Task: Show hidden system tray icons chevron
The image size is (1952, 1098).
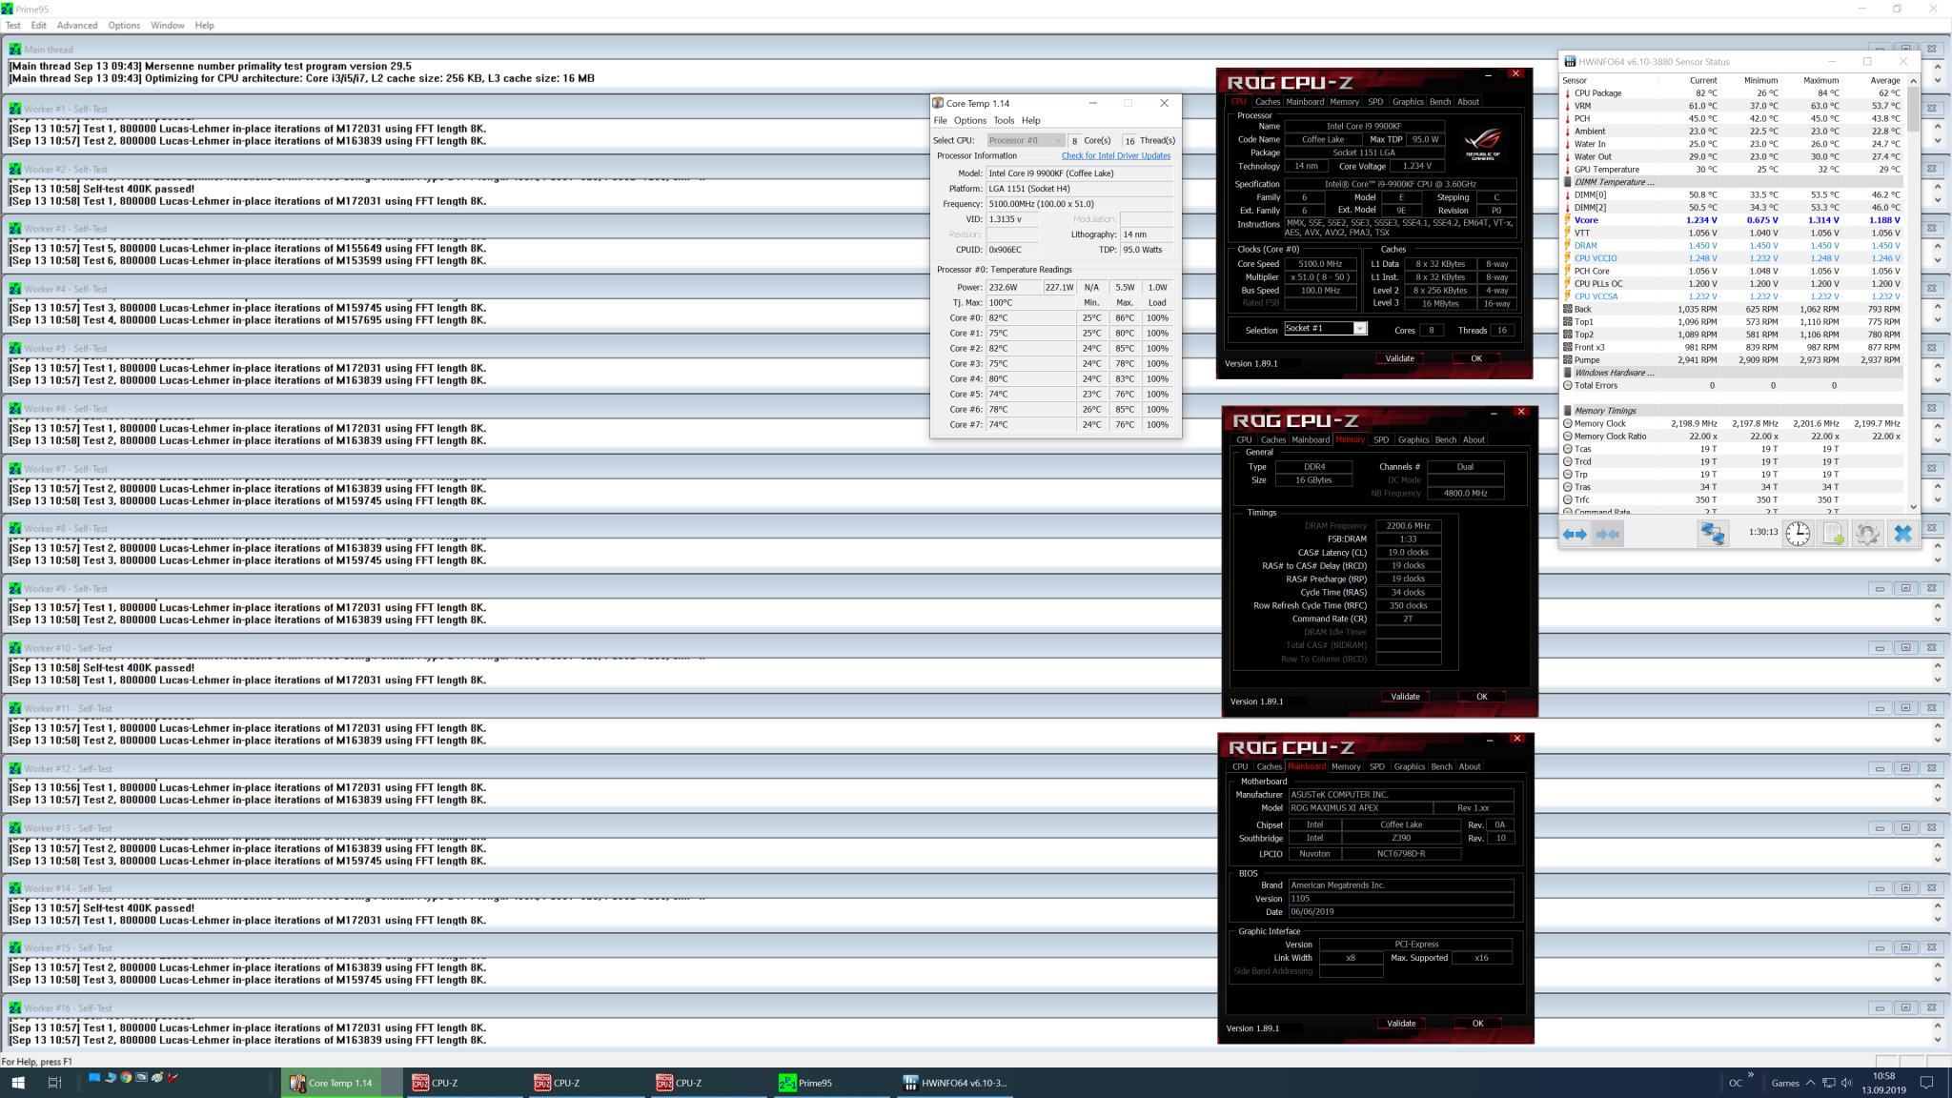Action: (x=1810, y=1083)
